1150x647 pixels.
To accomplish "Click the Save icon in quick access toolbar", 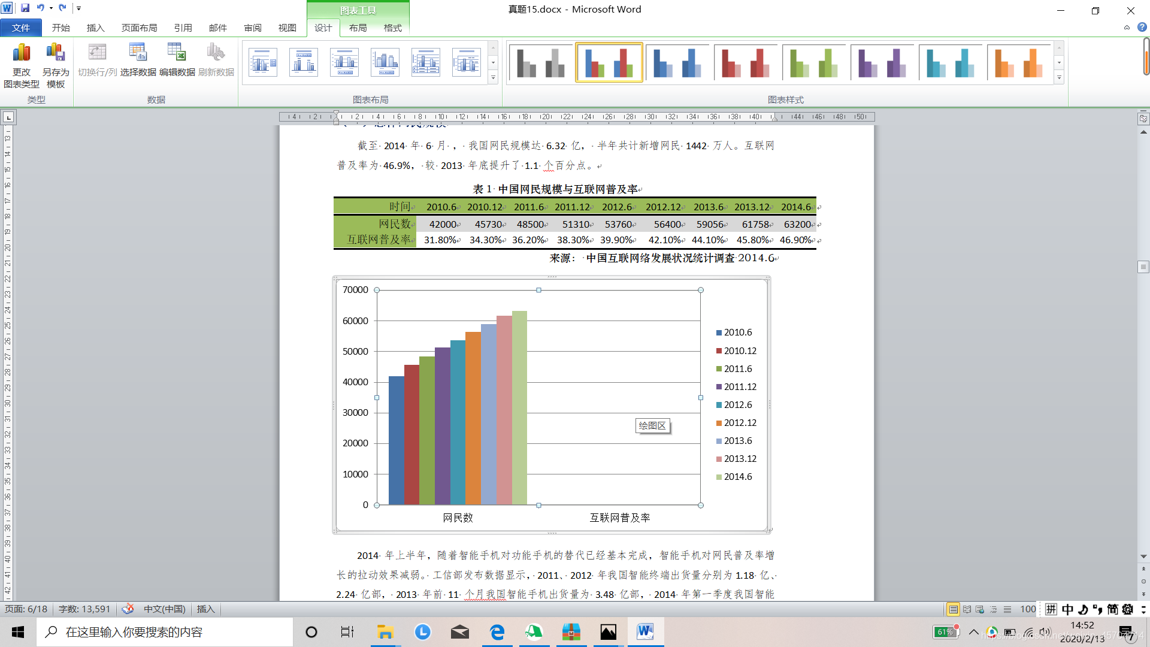I will pos(25,8).
